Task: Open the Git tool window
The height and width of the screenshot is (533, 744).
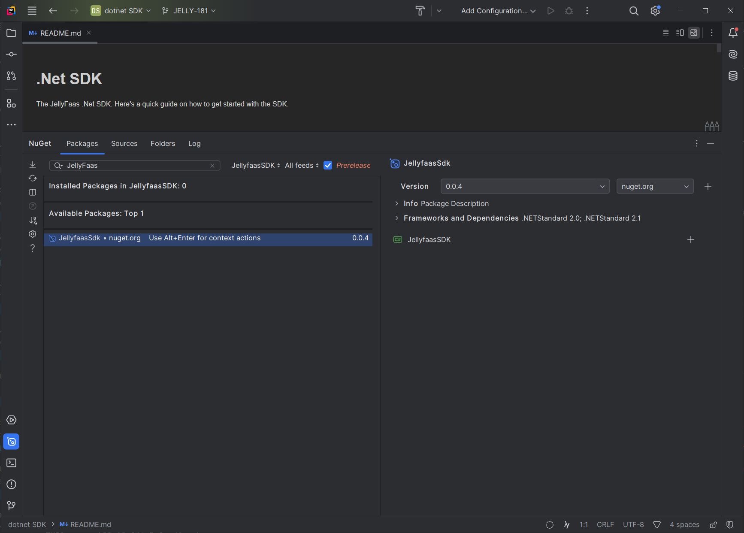Action: 12,506
